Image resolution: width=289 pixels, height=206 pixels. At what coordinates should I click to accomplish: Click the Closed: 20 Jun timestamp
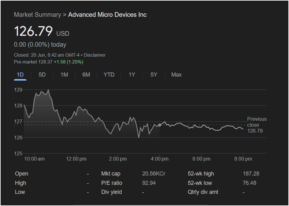tap(47, 55)
